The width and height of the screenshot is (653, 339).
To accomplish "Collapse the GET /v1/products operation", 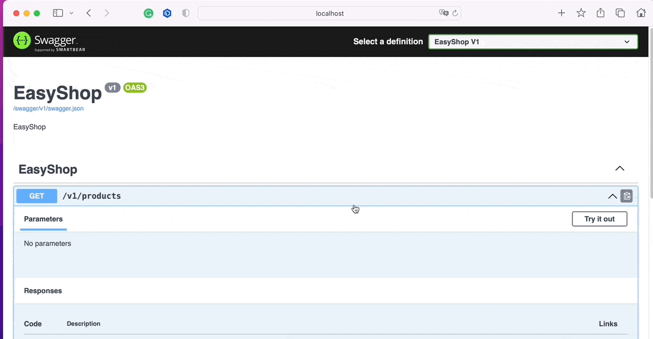I will (612, 196).
